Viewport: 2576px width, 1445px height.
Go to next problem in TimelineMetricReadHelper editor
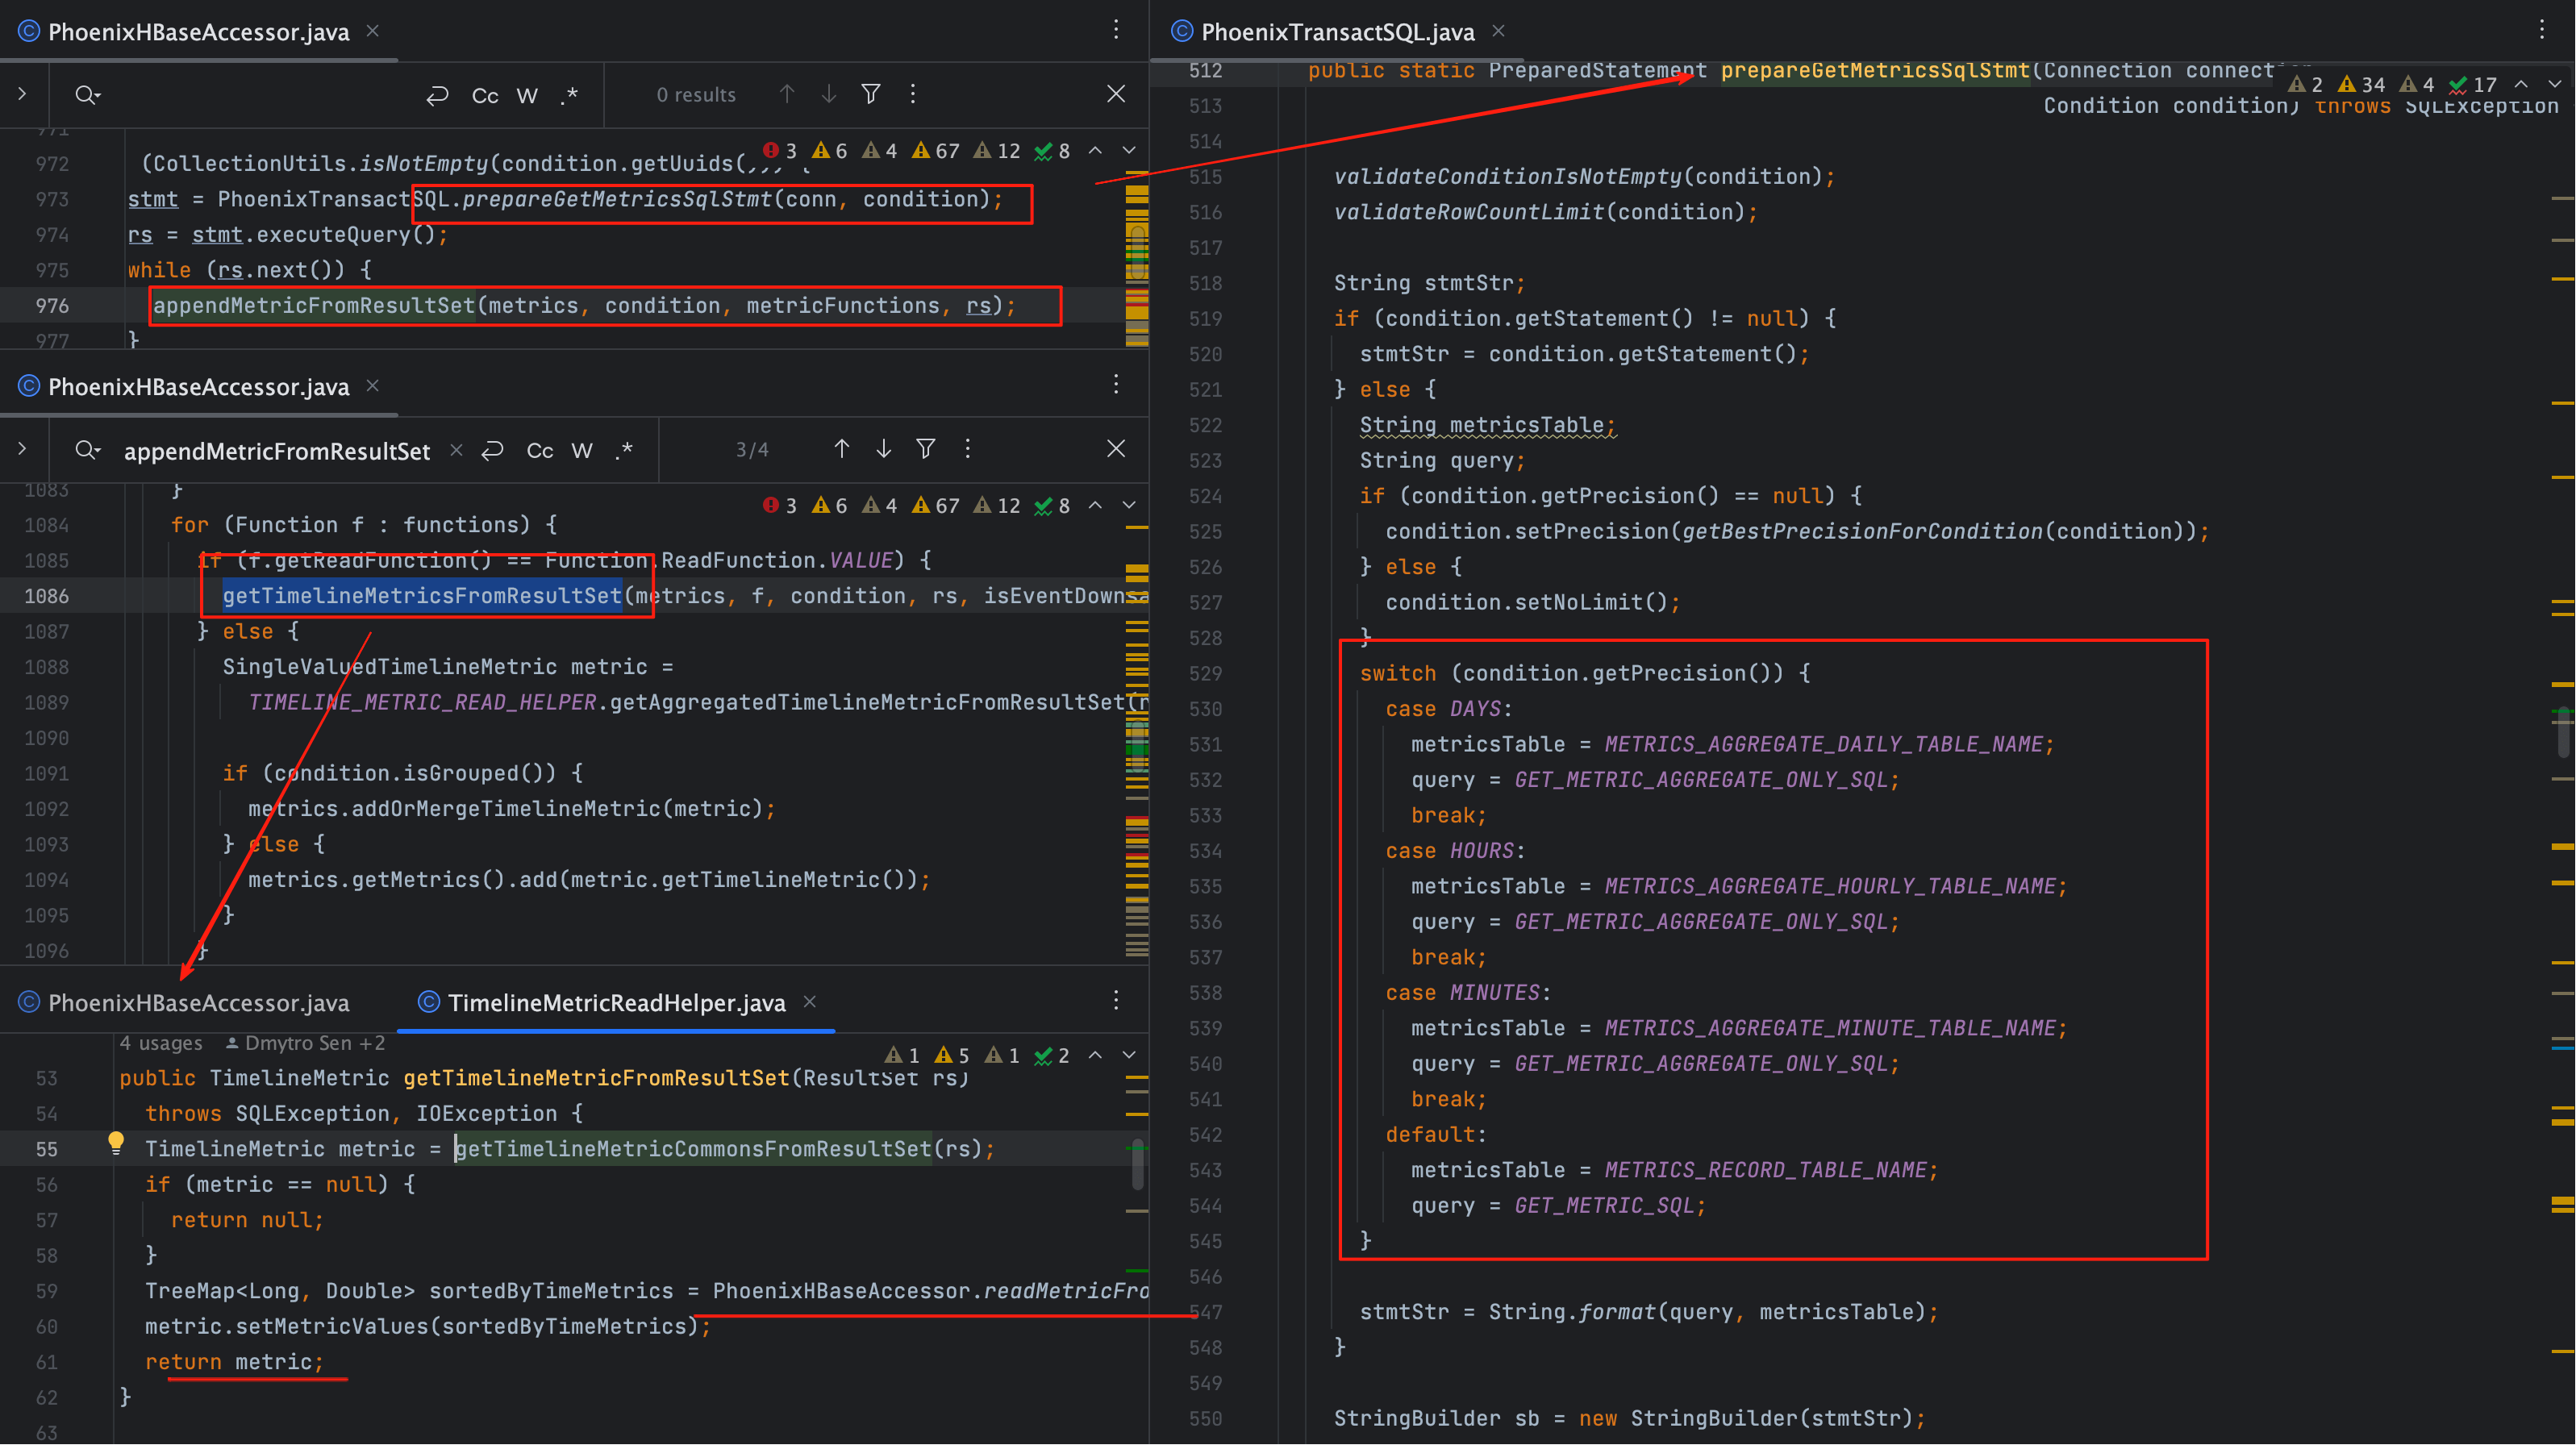(x=1129, y=1055)
